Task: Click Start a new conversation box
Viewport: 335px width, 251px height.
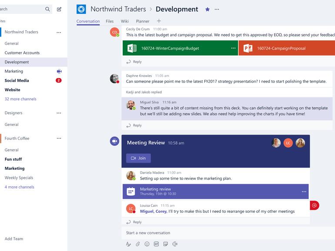Action: click(x=228, y=233)
